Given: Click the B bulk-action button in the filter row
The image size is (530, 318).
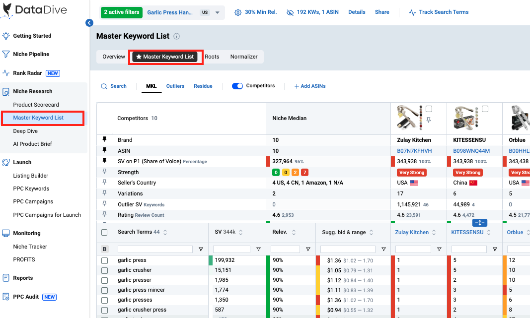Looking at the screenshot, I should pos(104,249).
